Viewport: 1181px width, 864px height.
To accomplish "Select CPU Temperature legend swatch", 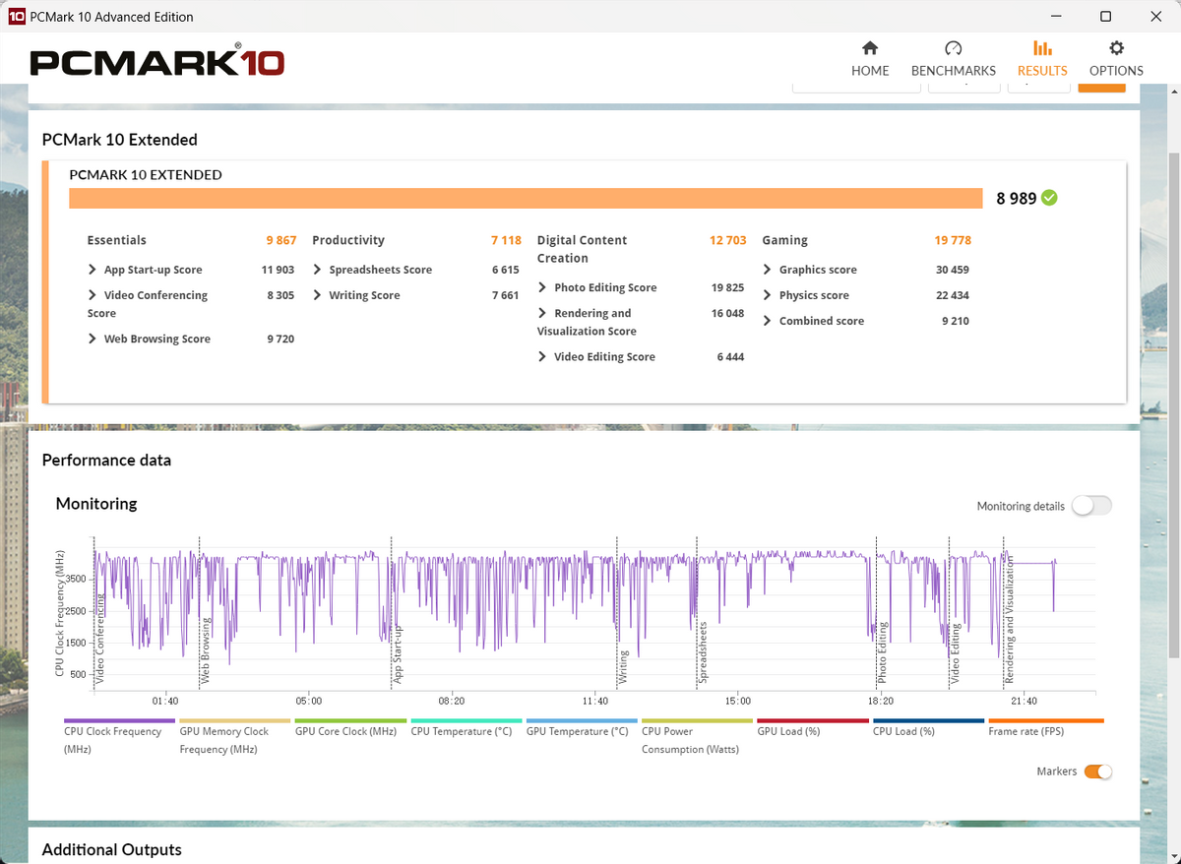I will (466, 721).
